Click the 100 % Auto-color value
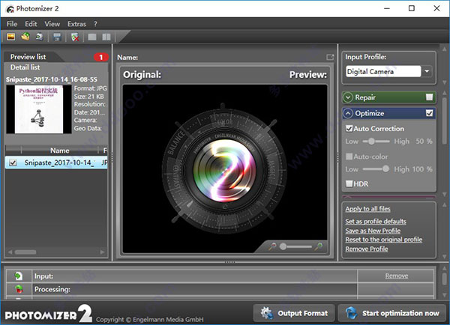 [x=421, y=169]
